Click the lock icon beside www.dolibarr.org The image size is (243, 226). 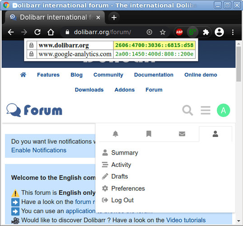[32, 45]
